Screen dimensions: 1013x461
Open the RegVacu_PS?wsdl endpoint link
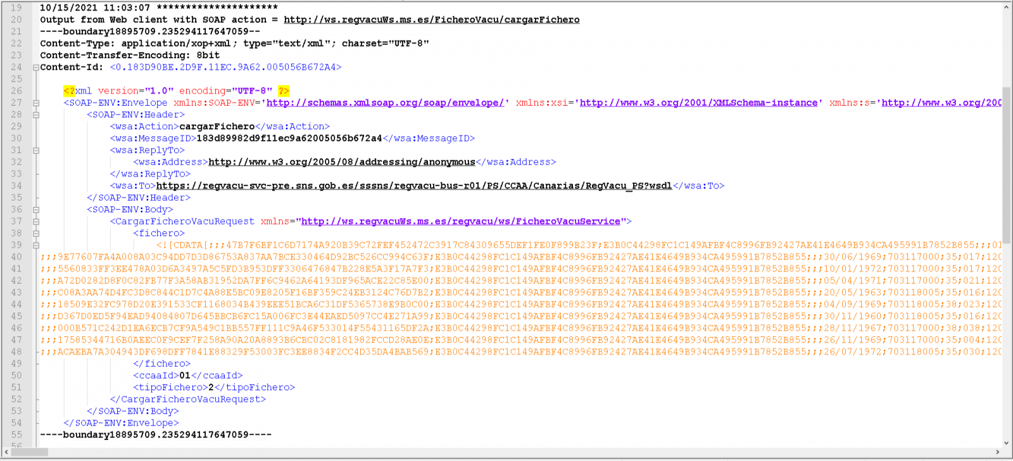[413, 186]
